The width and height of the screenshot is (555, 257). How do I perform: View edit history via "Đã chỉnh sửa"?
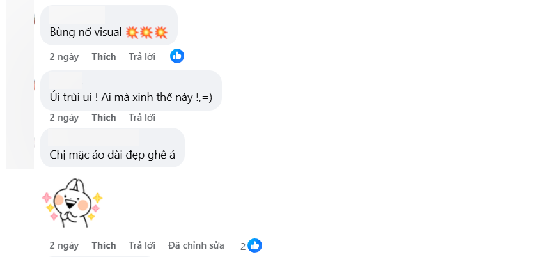(196, 245)
